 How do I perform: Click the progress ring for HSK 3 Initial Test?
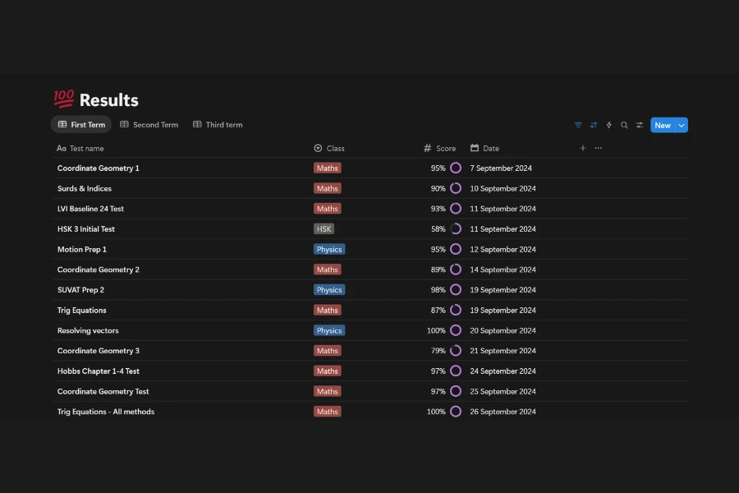(x=456, y=229)
